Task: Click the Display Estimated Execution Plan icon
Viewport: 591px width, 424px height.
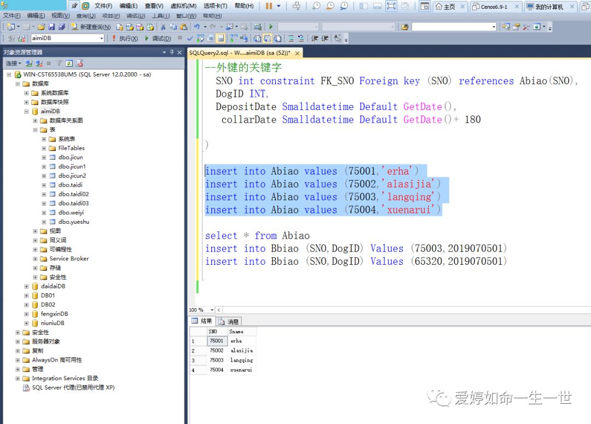Action: pyautogui.click(x=200, y=38)
